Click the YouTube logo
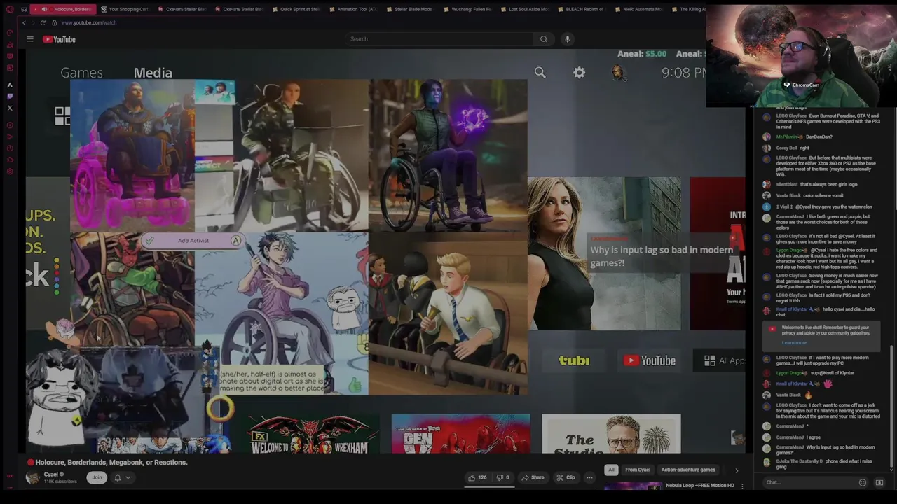The height and width of the screenshot is (504, 897). point(60,39)
